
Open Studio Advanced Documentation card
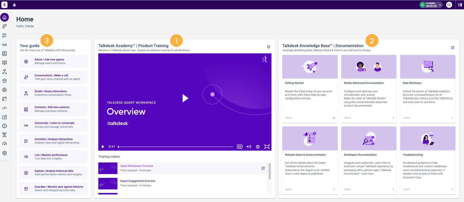(369, 89)
